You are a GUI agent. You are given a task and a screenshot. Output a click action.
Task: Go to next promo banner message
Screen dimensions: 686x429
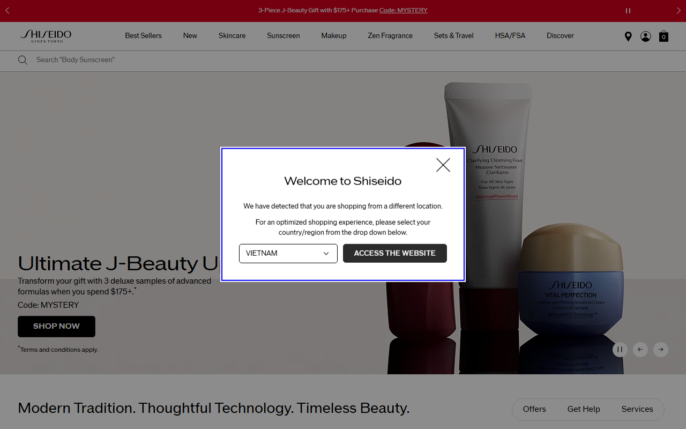pyautogui.click(x=678, y=11)
